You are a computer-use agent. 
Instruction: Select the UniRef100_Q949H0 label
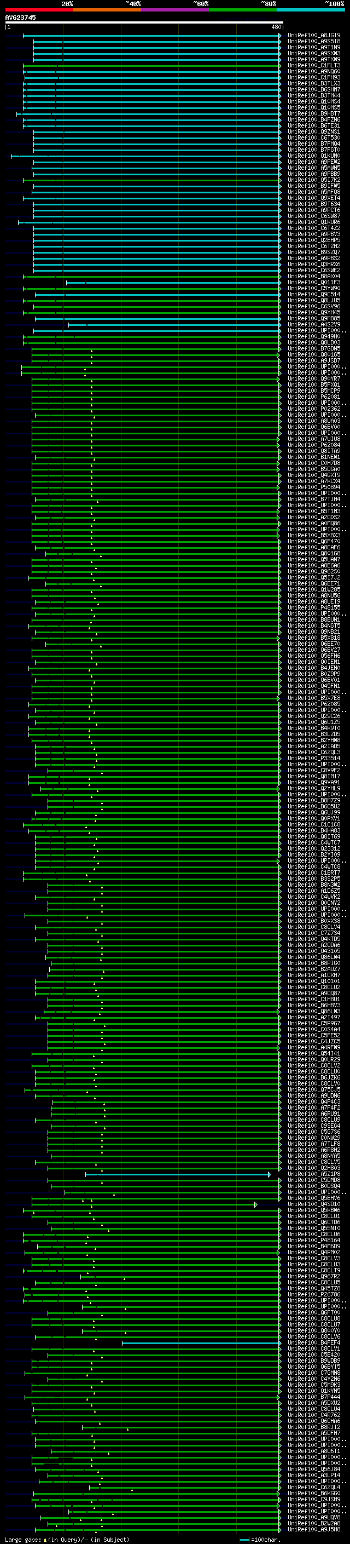click(314, 337)
